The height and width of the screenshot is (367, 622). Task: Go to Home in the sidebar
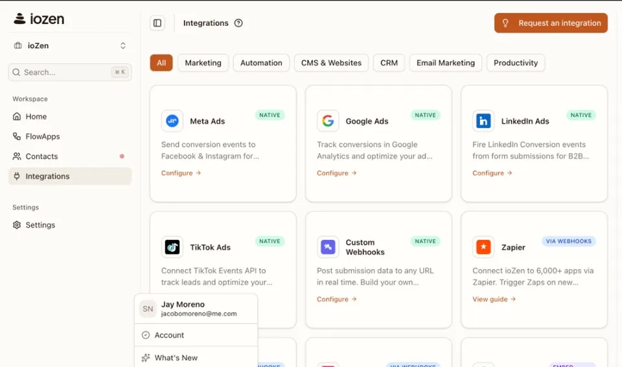(70, 116)
